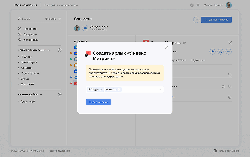This screenshot has height=157, width=250.
Task: Remove the IT Отдел tag from selection
Action: (101, 90)
